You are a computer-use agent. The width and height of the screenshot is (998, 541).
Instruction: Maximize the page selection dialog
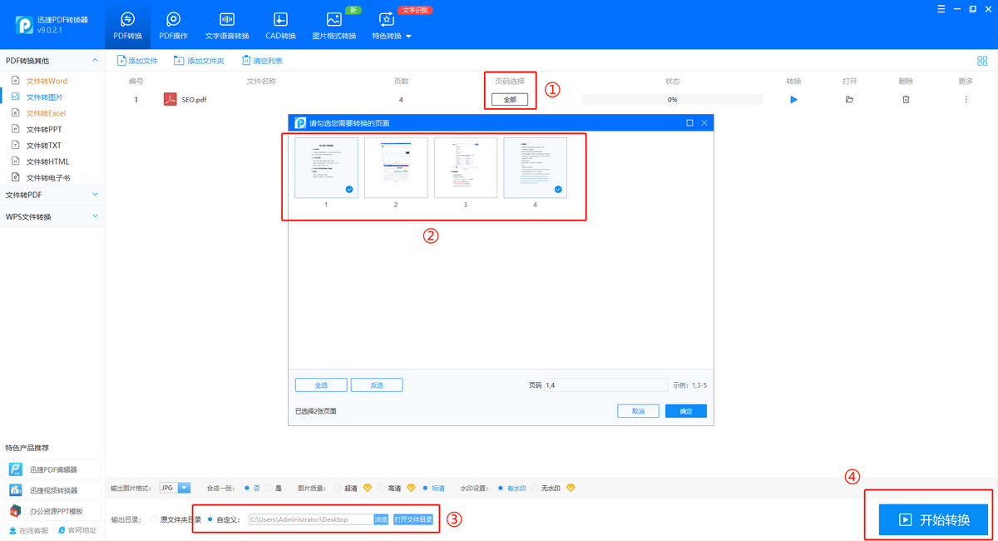pos(689,123)
